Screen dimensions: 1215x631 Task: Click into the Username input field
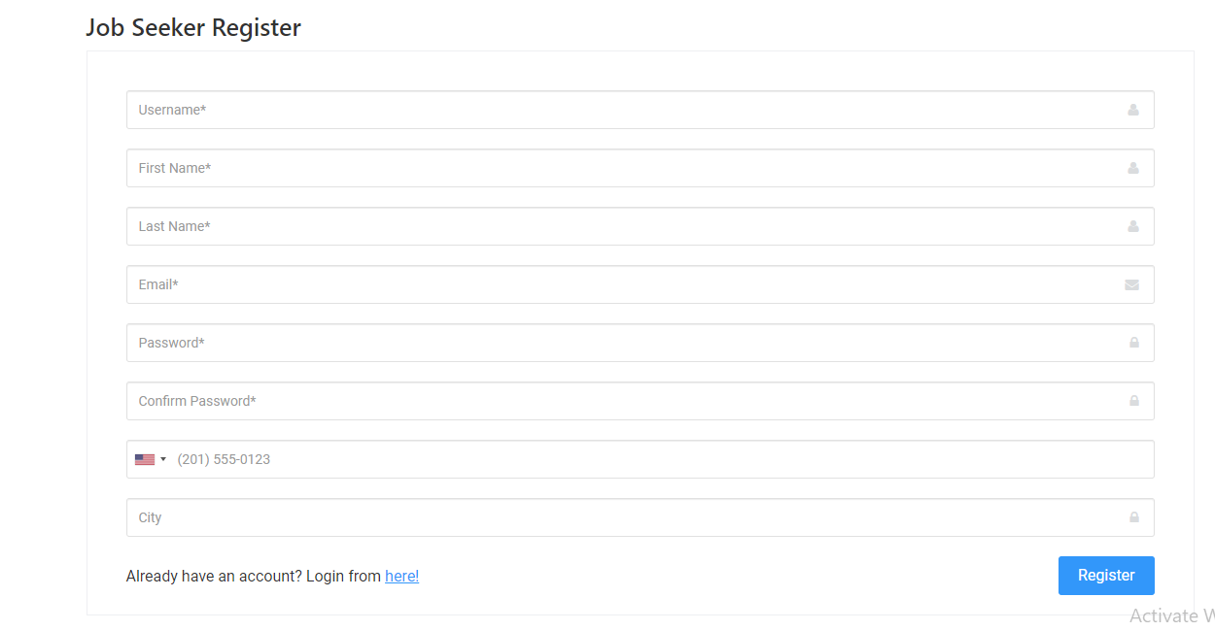coord(583,110)
